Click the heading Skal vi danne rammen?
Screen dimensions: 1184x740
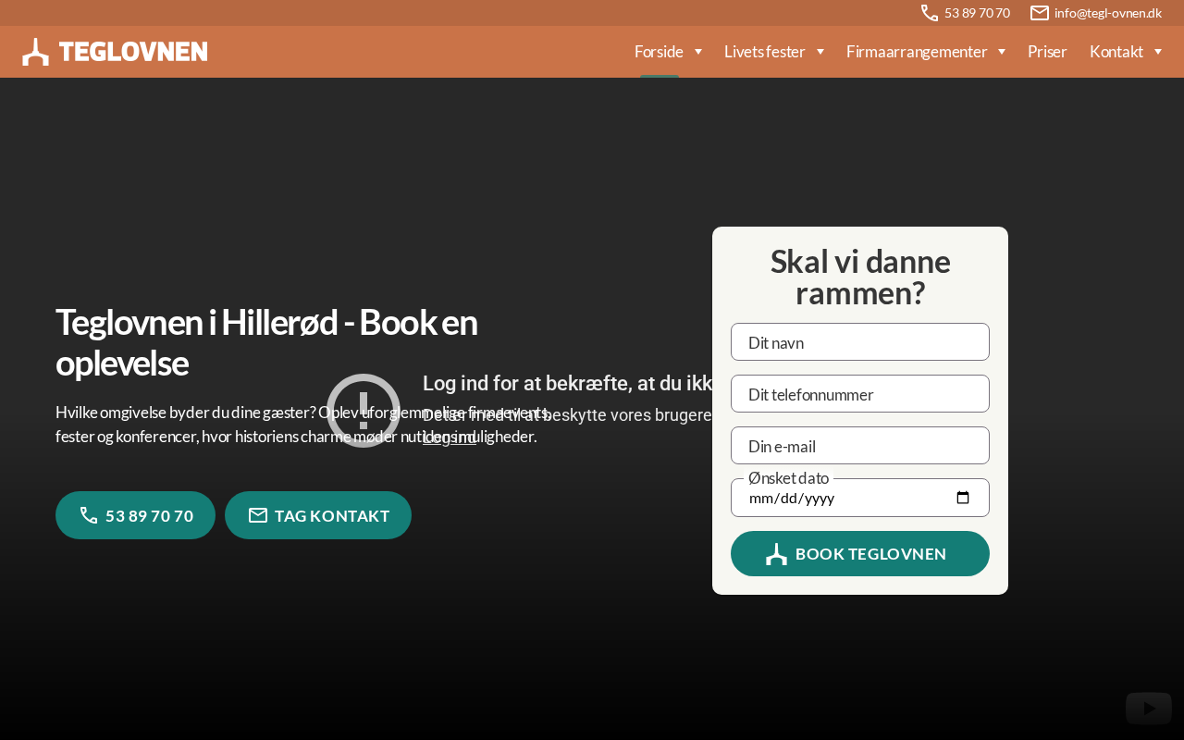click(860, 277)
